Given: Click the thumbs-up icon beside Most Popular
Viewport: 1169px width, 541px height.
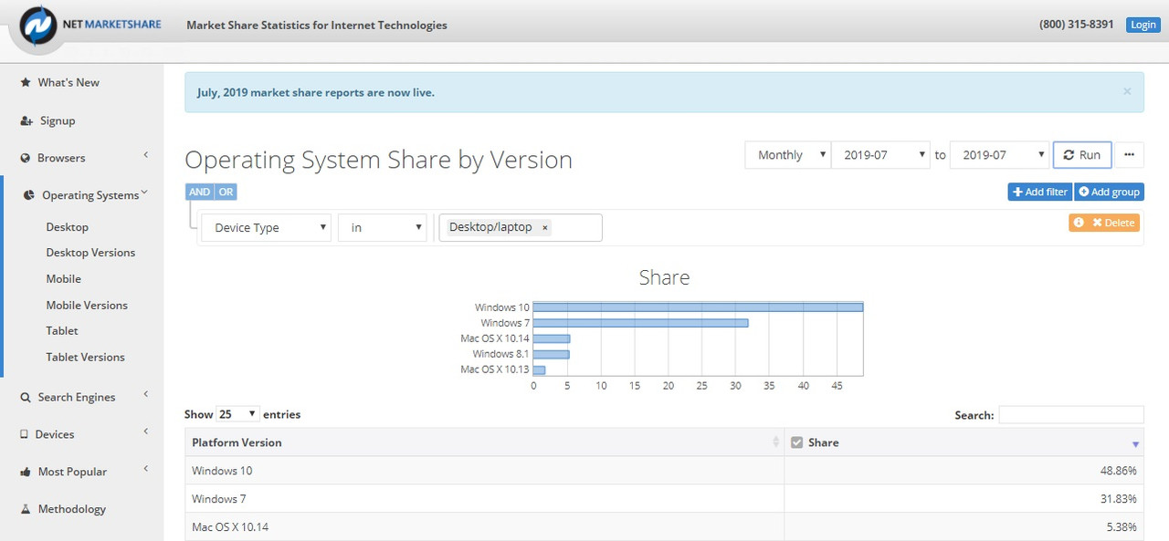Looking at the screenshot, I should (26, 472).
